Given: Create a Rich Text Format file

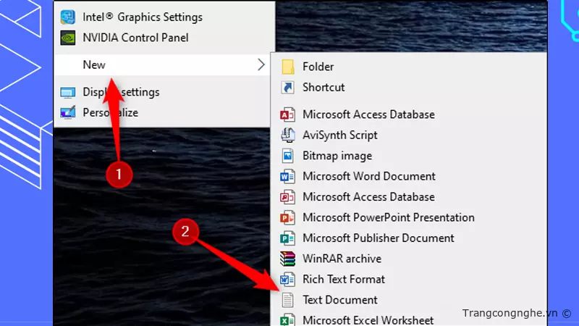Looking at the screenshot, I should 343,279.
